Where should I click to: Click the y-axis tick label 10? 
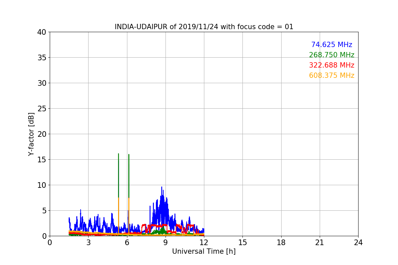pyautogui.click(x=41, y=185)
